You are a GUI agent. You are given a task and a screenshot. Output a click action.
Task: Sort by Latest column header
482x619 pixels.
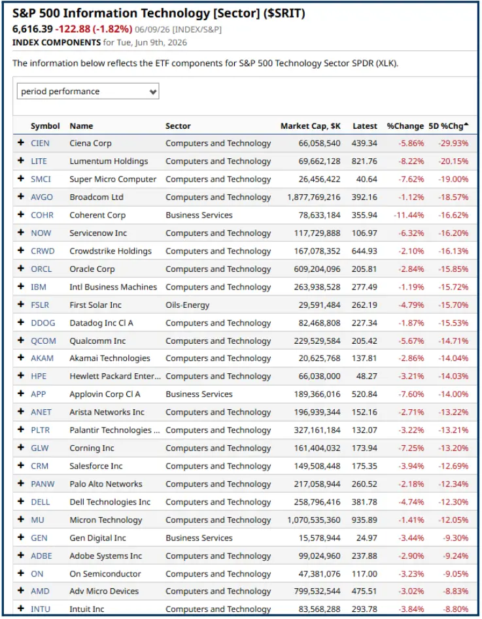[x=365, y=126]
